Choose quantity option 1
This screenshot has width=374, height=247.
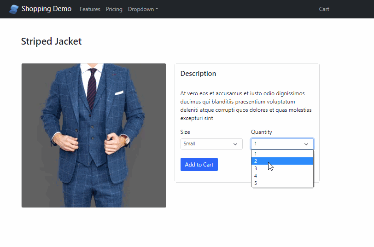(x=282, y=154)
